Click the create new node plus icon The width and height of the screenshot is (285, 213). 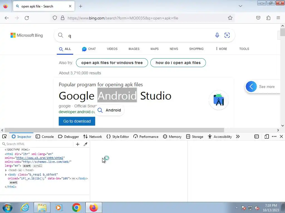point(78,144)
